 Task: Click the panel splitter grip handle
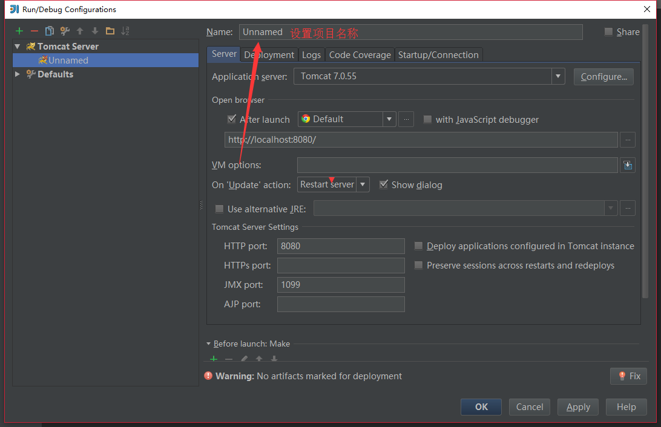pos(201,205)
